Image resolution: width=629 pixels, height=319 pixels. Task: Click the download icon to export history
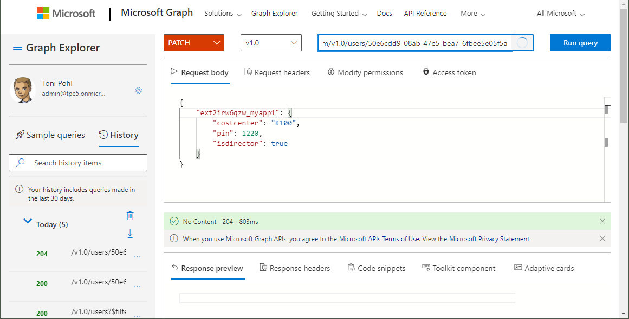[130, 234]
